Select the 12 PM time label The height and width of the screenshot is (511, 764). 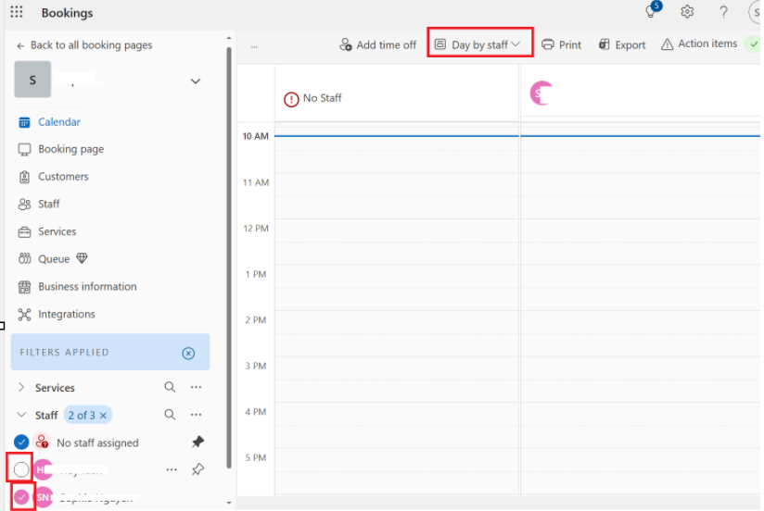pyautogui.click(x=256, y=229)
